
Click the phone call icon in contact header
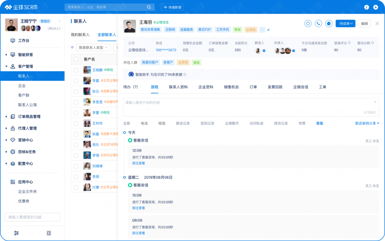tap(318, 24)
